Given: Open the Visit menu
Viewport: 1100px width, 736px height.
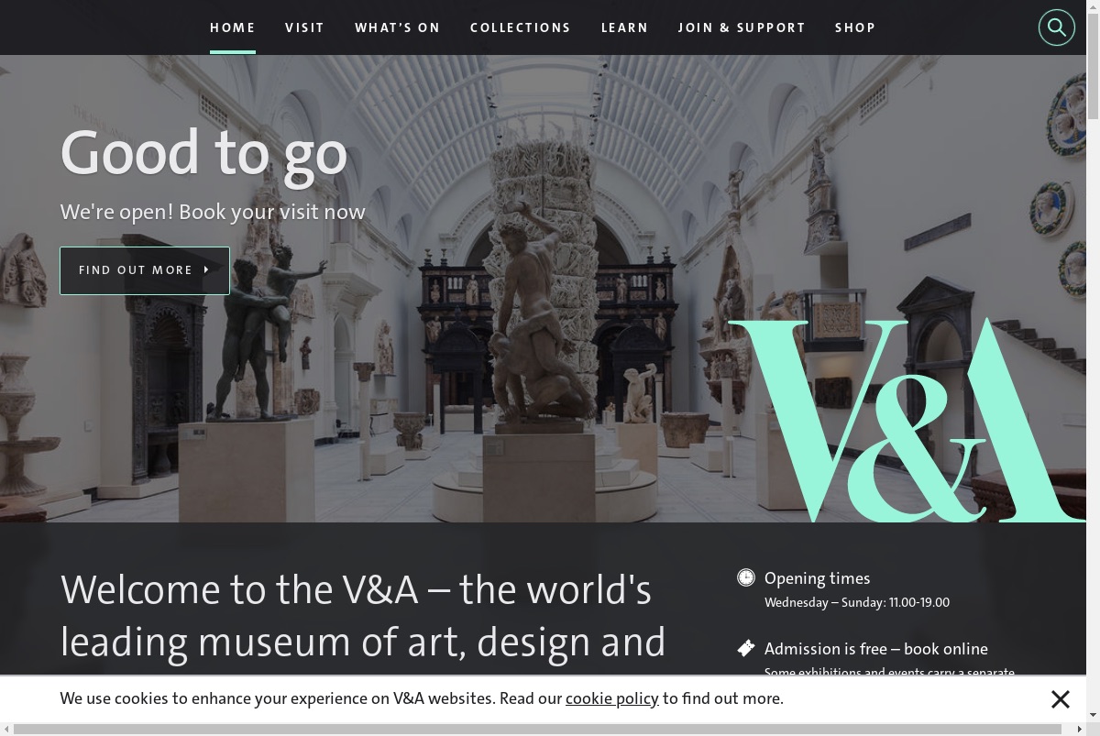Looking at the screenshot, I should [x=304, y=27].
